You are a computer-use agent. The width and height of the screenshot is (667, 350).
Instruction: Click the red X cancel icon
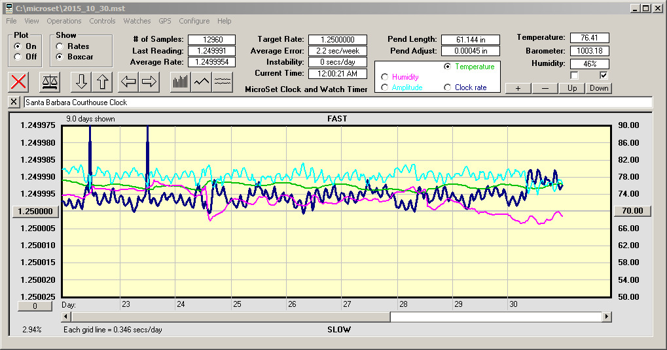click(18, 82)
